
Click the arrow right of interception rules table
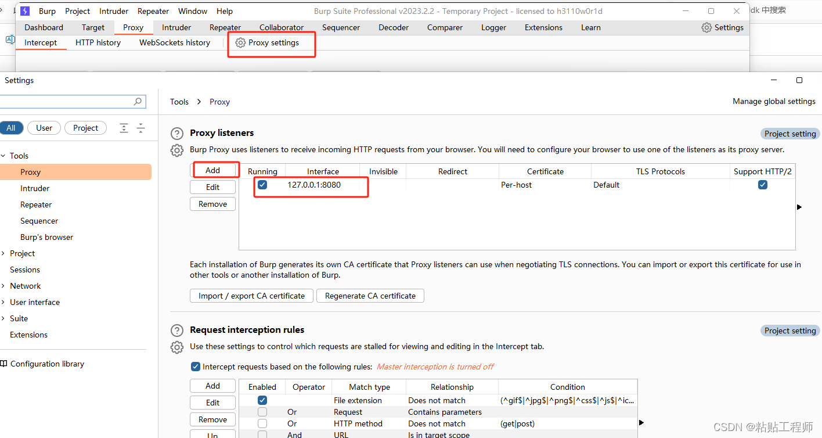641,422
